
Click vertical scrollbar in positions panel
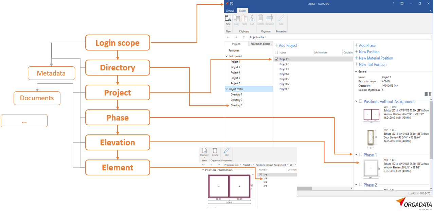click(431, 130)
